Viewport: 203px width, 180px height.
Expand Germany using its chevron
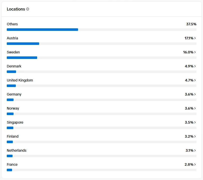point(195,94)
